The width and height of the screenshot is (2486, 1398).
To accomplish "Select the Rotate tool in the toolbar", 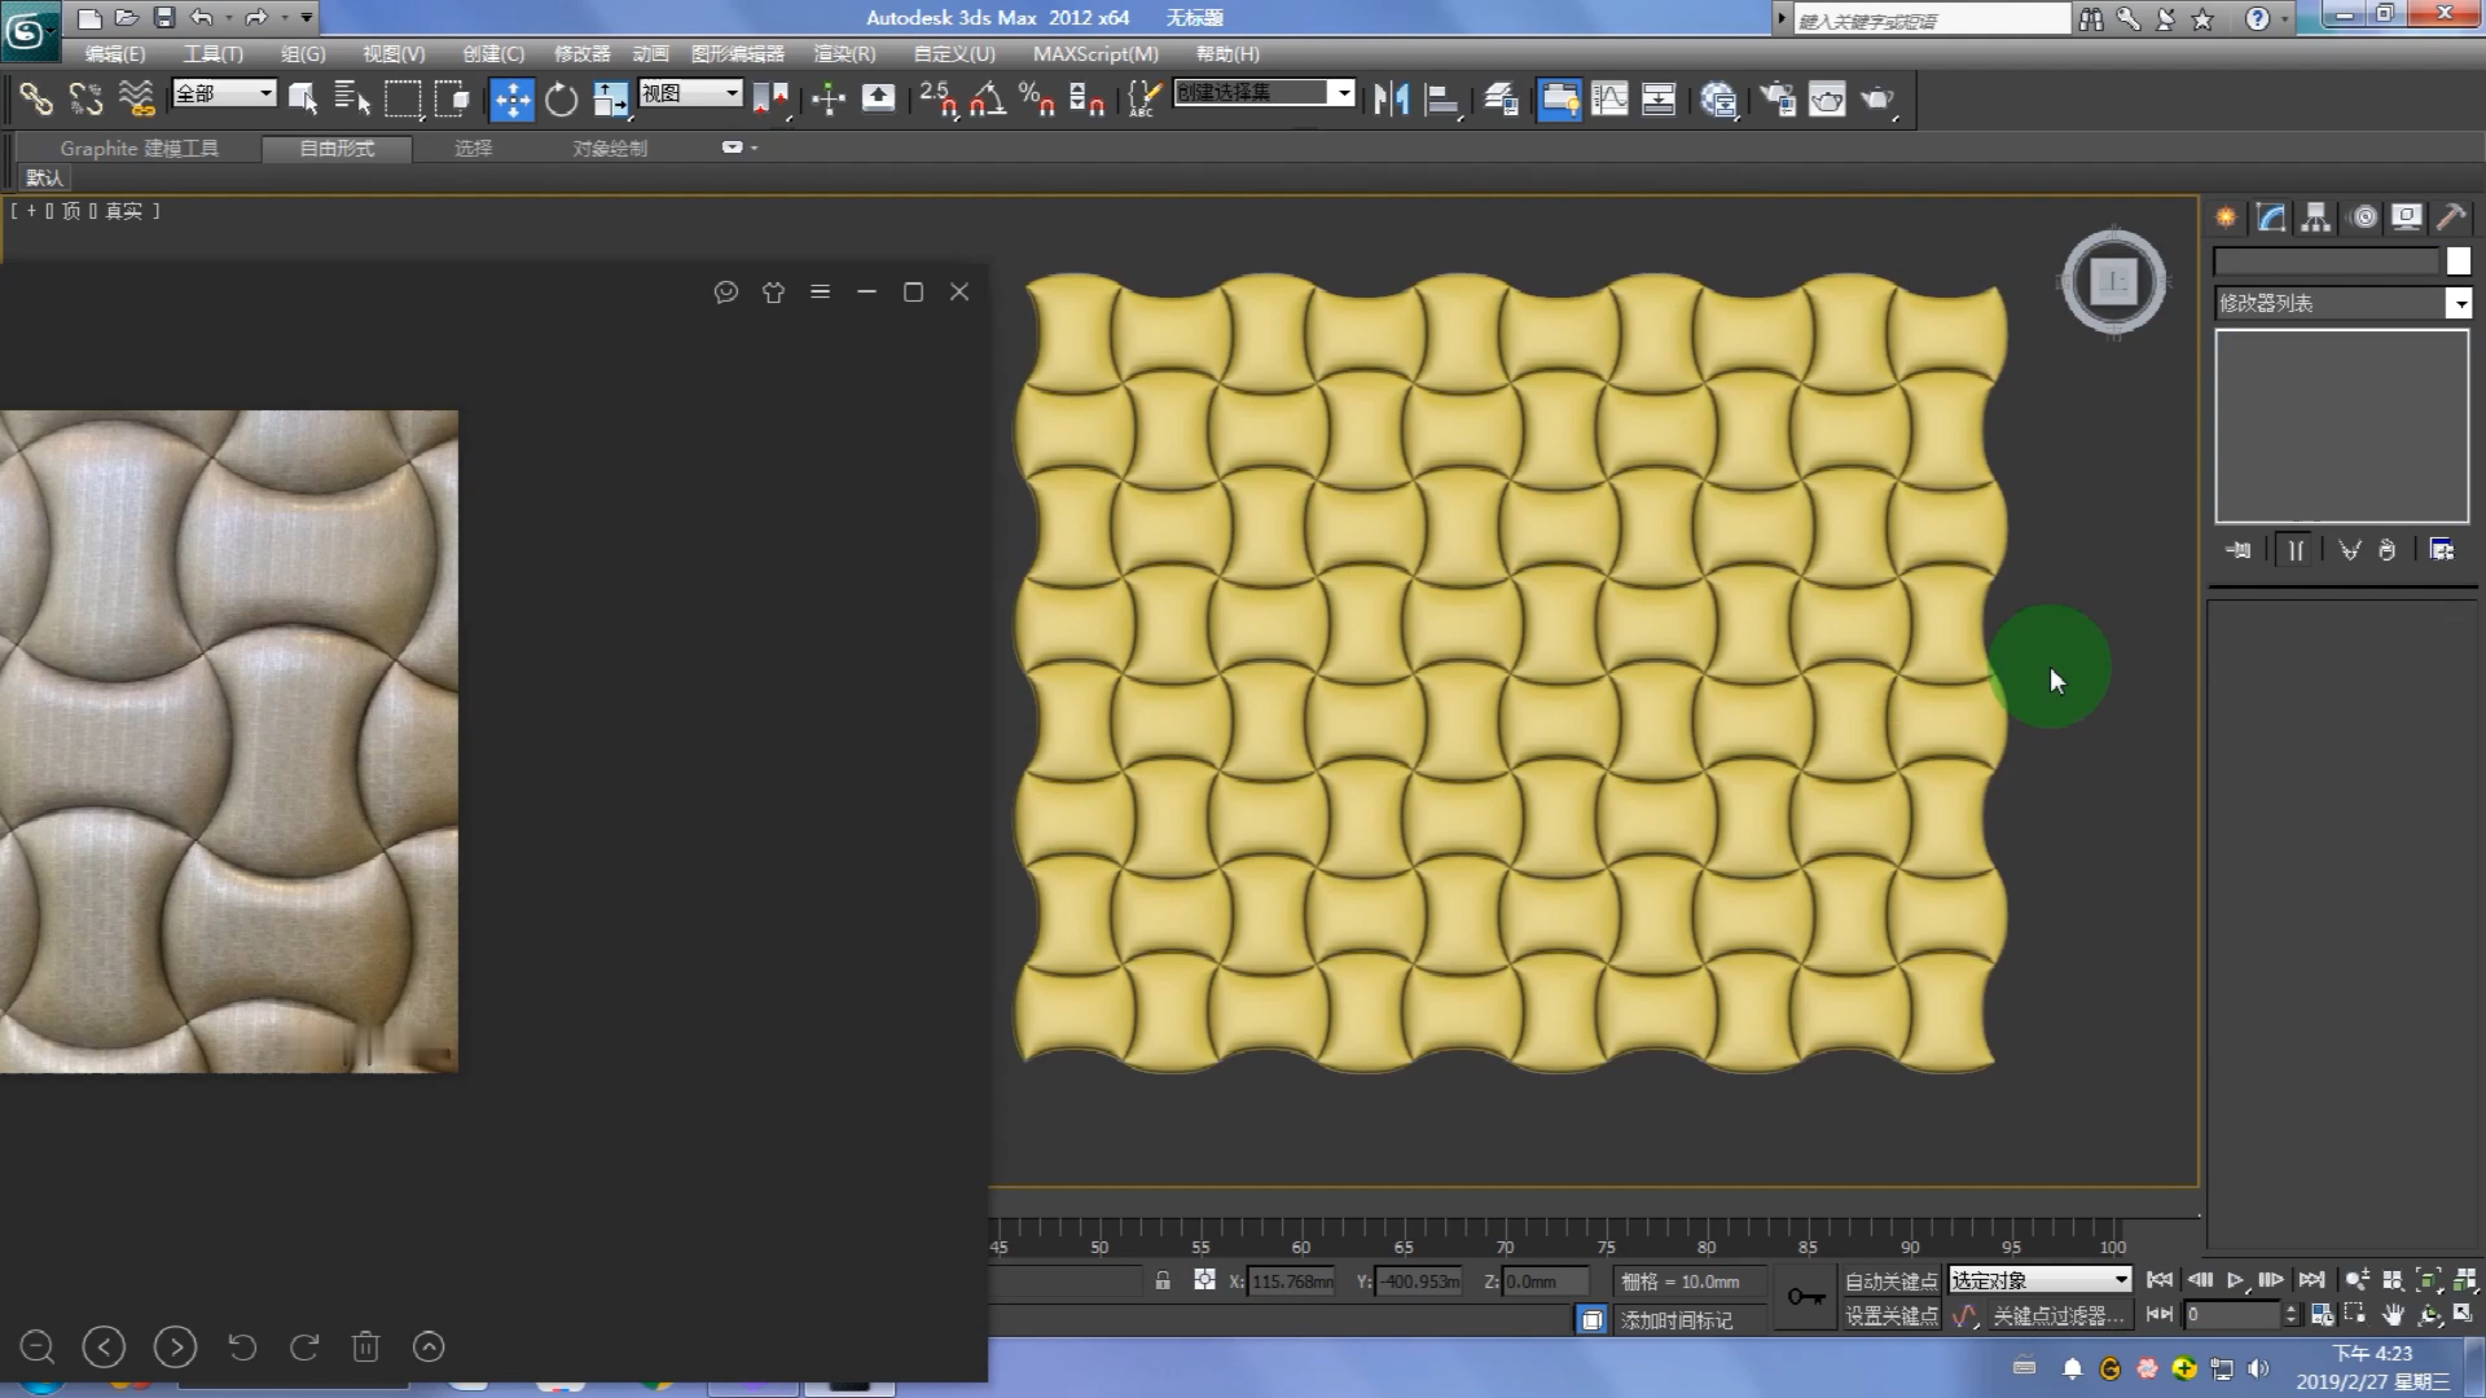I will (x=561, y=98).
